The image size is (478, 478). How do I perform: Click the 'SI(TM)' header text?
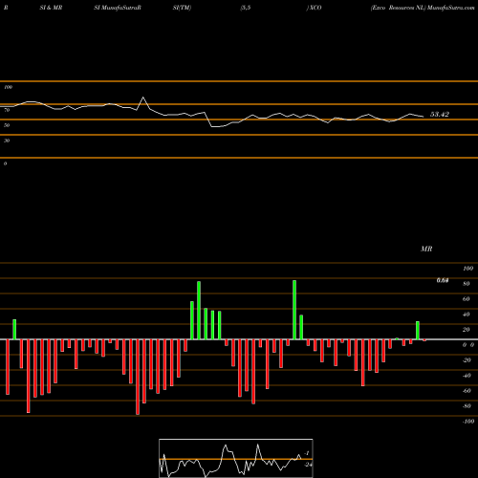pos(182,8)
